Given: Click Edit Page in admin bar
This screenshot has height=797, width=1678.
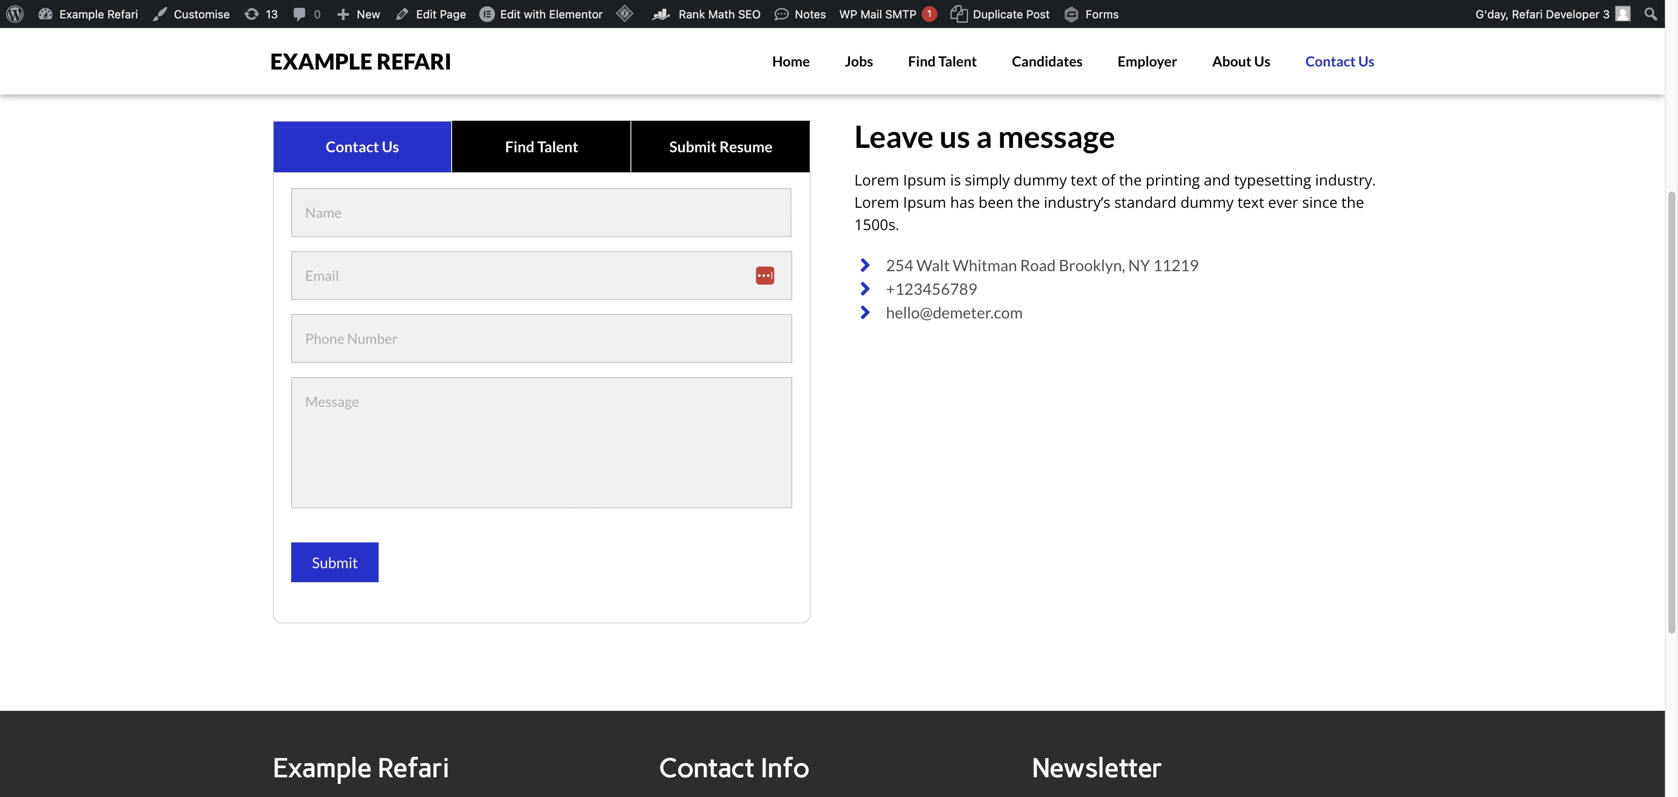Looking at the screenshot, I should click(x=431, y=14).
